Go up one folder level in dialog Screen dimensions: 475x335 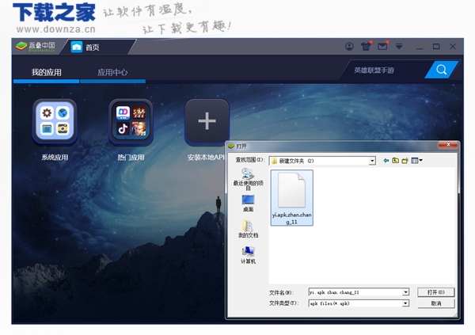396,161
